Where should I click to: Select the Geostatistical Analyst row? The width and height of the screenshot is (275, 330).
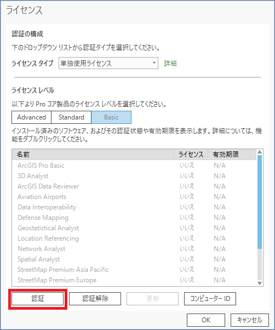[134, 228]
